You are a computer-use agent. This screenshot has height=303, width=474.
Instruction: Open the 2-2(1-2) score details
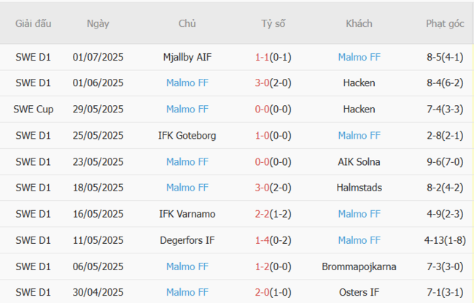click(273, 214)
